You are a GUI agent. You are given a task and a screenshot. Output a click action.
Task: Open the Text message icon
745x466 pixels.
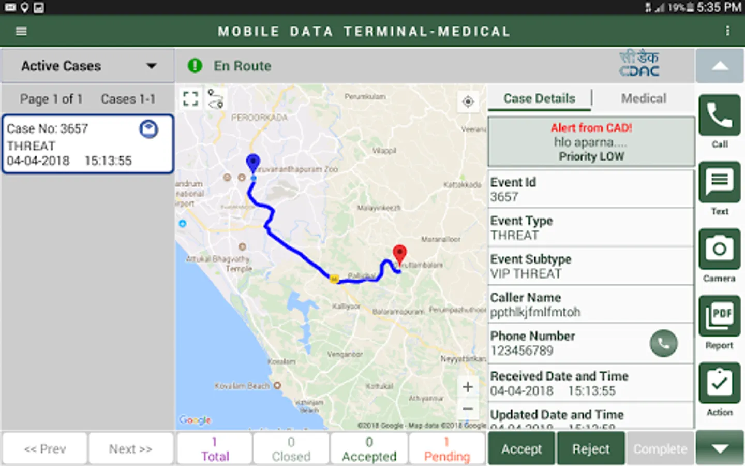[x=719, y=182]
